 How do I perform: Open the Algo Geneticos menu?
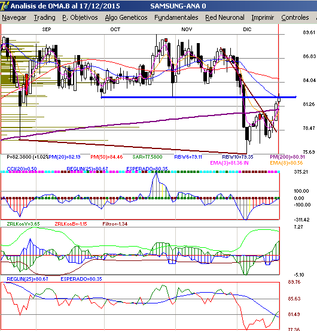pos(126,17)
